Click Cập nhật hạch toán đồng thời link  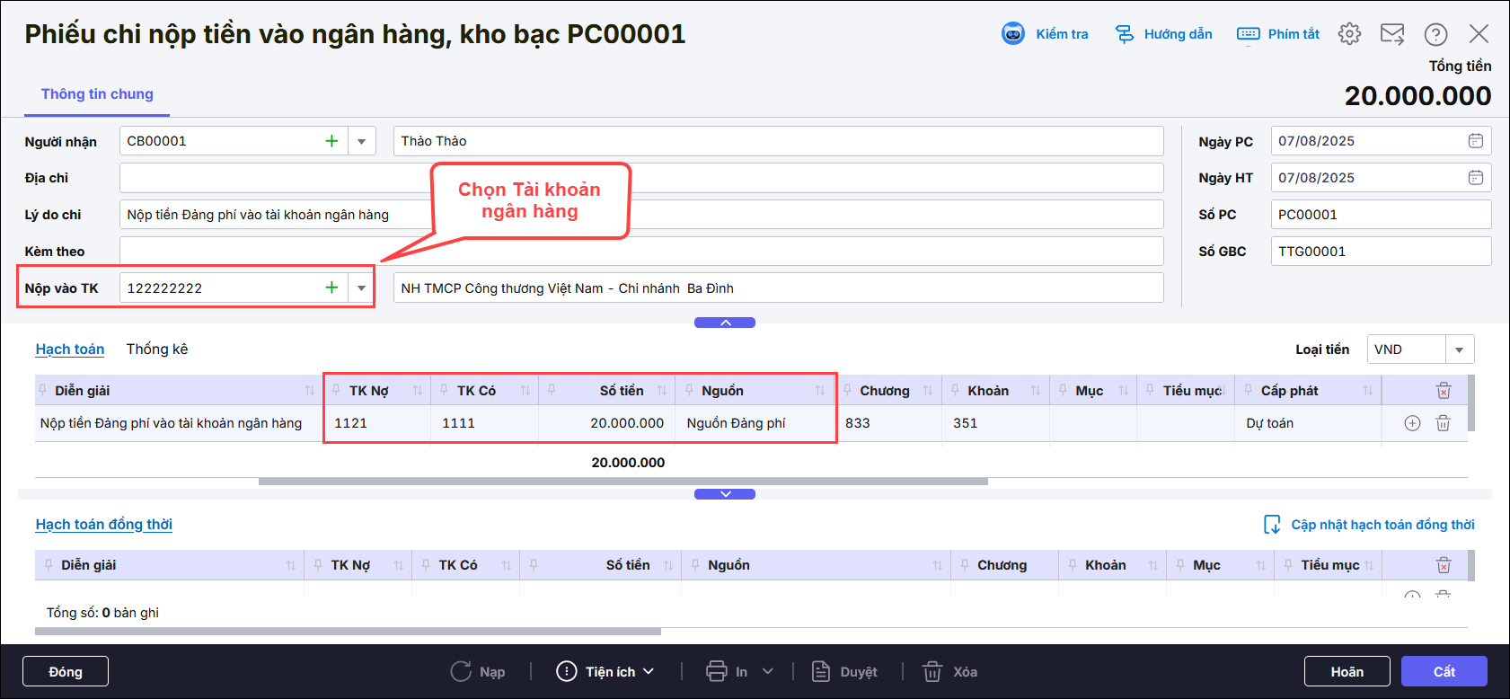point(1383,525)
